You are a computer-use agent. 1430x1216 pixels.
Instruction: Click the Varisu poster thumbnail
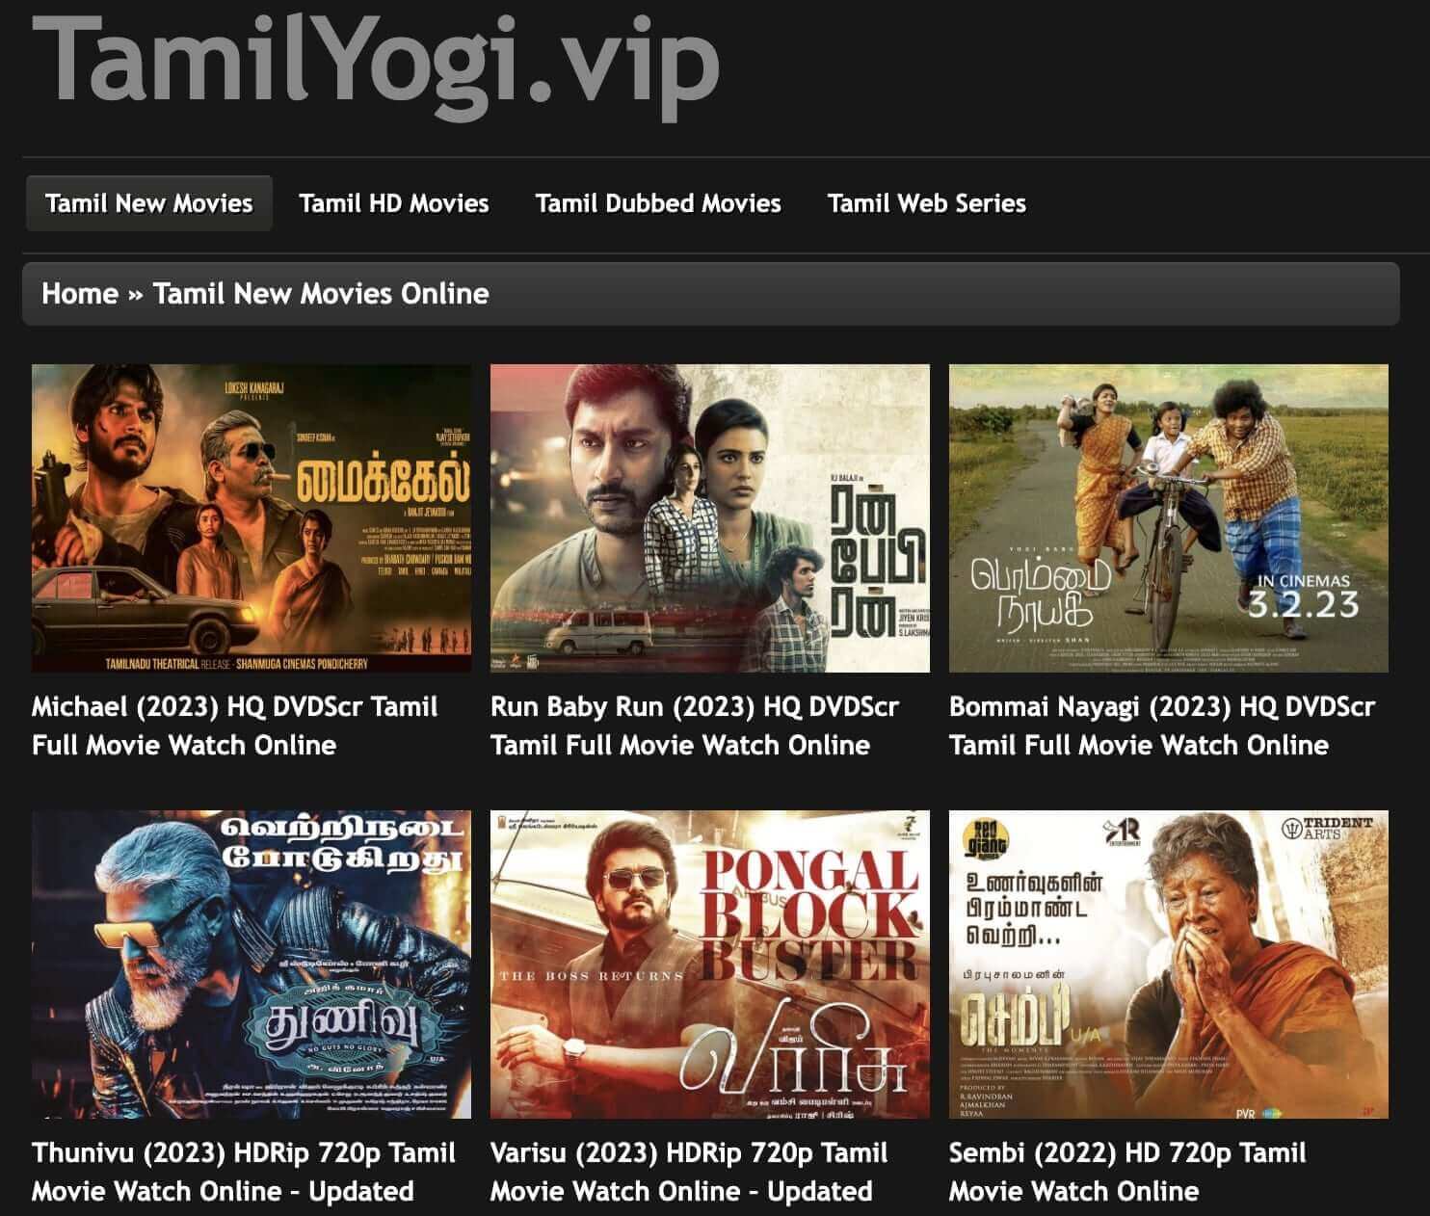click(x=710, y=964)
